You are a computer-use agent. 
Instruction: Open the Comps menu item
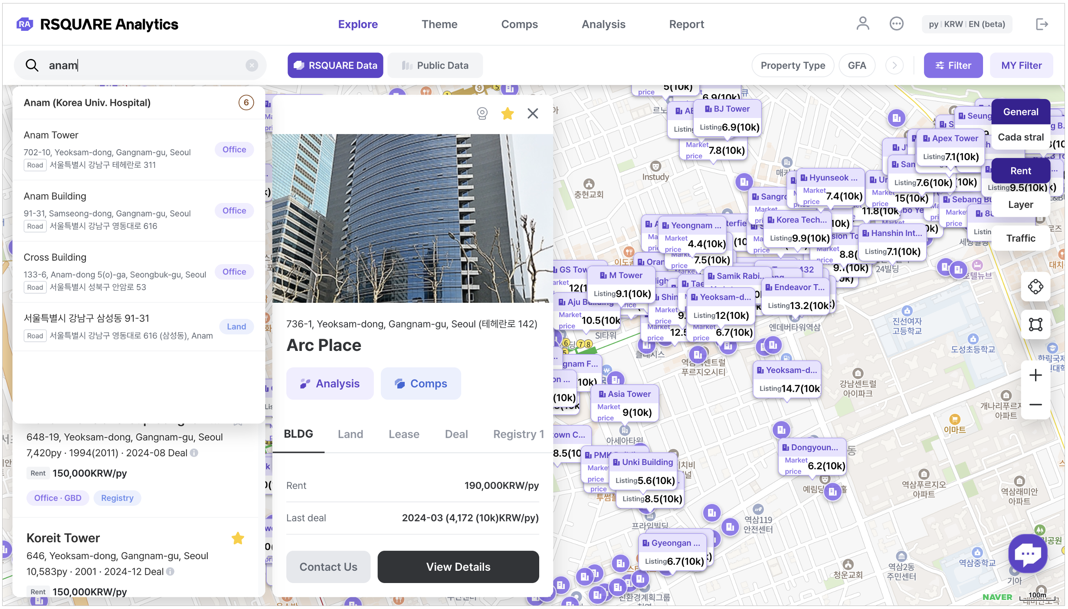519,24
